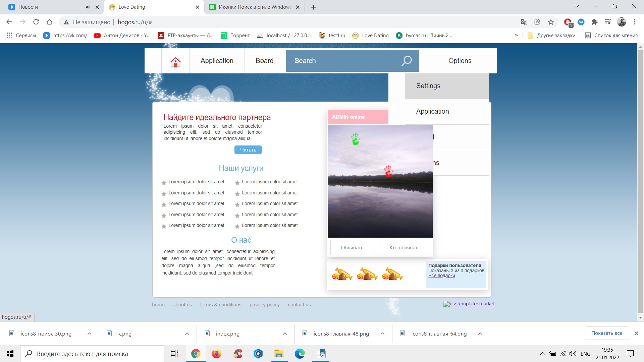Click the Читать button
Screen dimensions: 644x362
click(248, 150)
